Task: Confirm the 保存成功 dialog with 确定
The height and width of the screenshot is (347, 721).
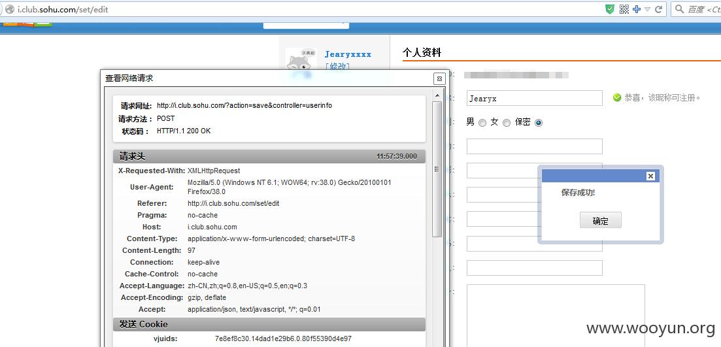Action: [x=601, y=220]
